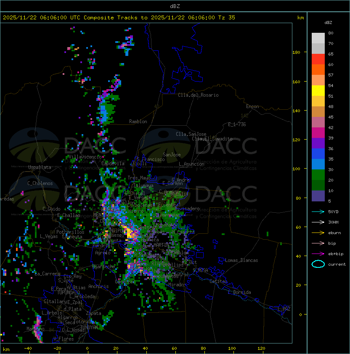Screen dimensions: 350x354
Task: Click the 'S_Francisco' map label
Action: [x=151, y=159]
